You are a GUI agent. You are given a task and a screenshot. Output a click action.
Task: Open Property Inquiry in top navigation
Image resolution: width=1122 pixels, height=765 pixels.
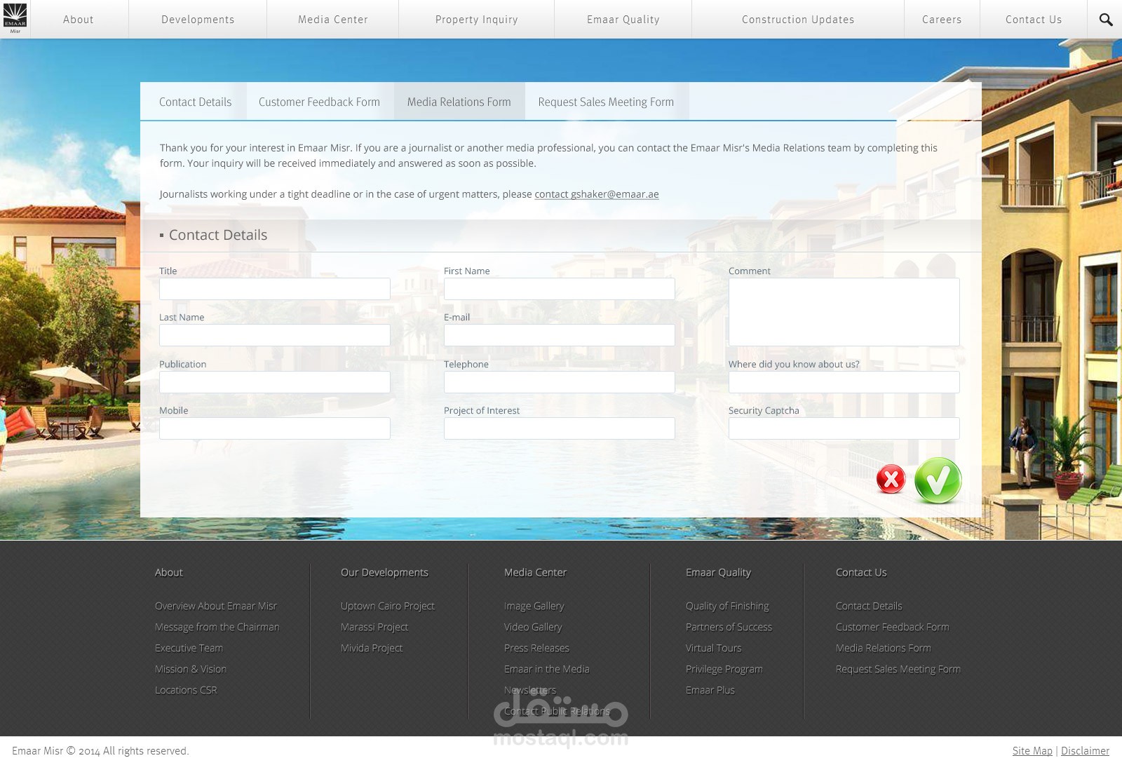coord(477,20)
